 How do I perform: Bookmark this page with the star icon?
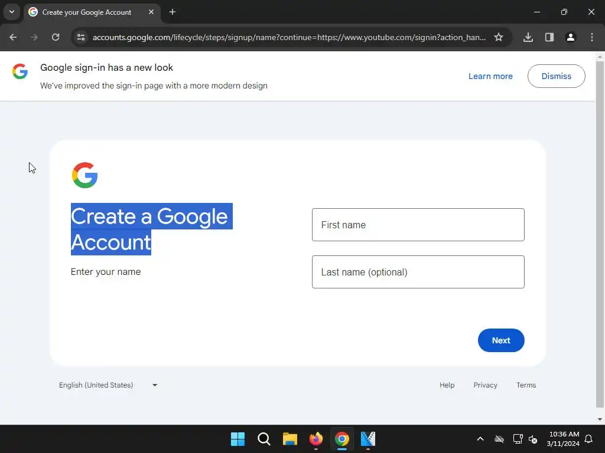point(499,37)
